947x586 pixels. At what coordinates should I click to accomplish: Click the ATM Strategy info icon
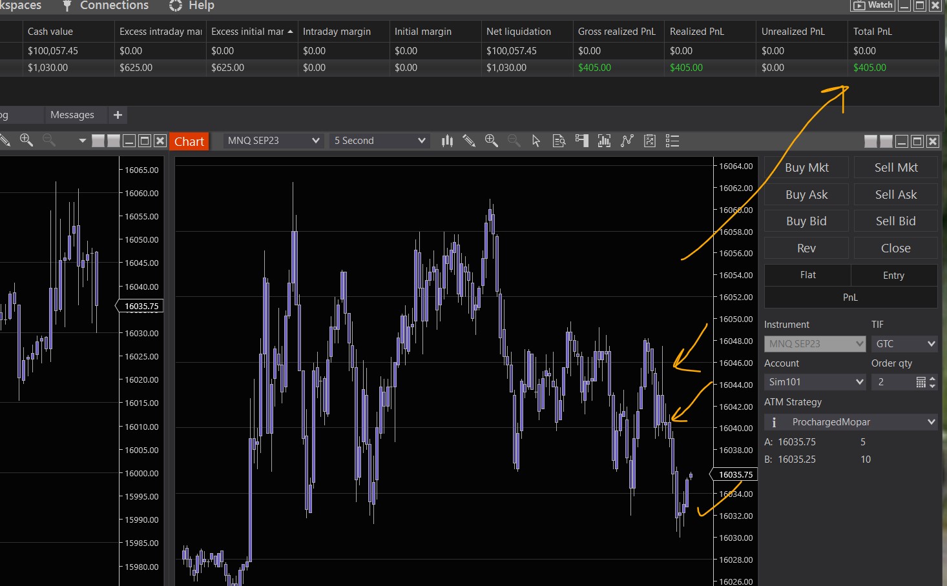click(774, 422)
